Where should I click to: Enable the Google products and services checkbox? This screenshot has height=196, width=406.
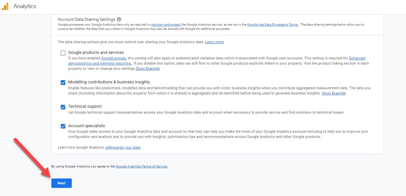[63, 53]
